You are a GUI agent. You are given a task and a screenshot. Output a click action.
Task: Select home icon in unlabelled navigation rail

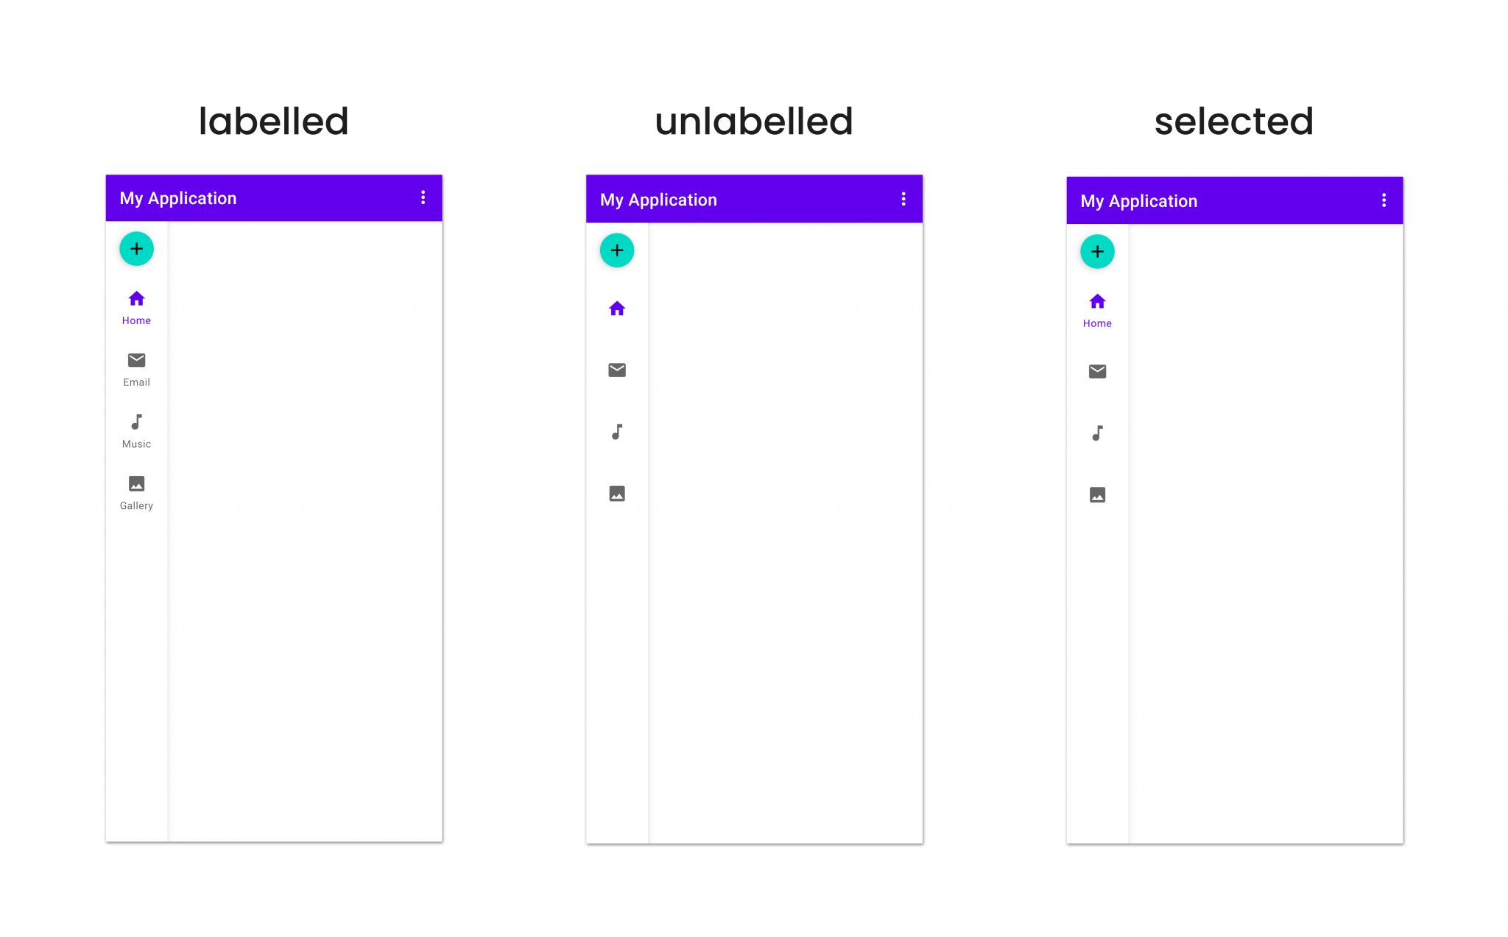click(x=617, y=309)
